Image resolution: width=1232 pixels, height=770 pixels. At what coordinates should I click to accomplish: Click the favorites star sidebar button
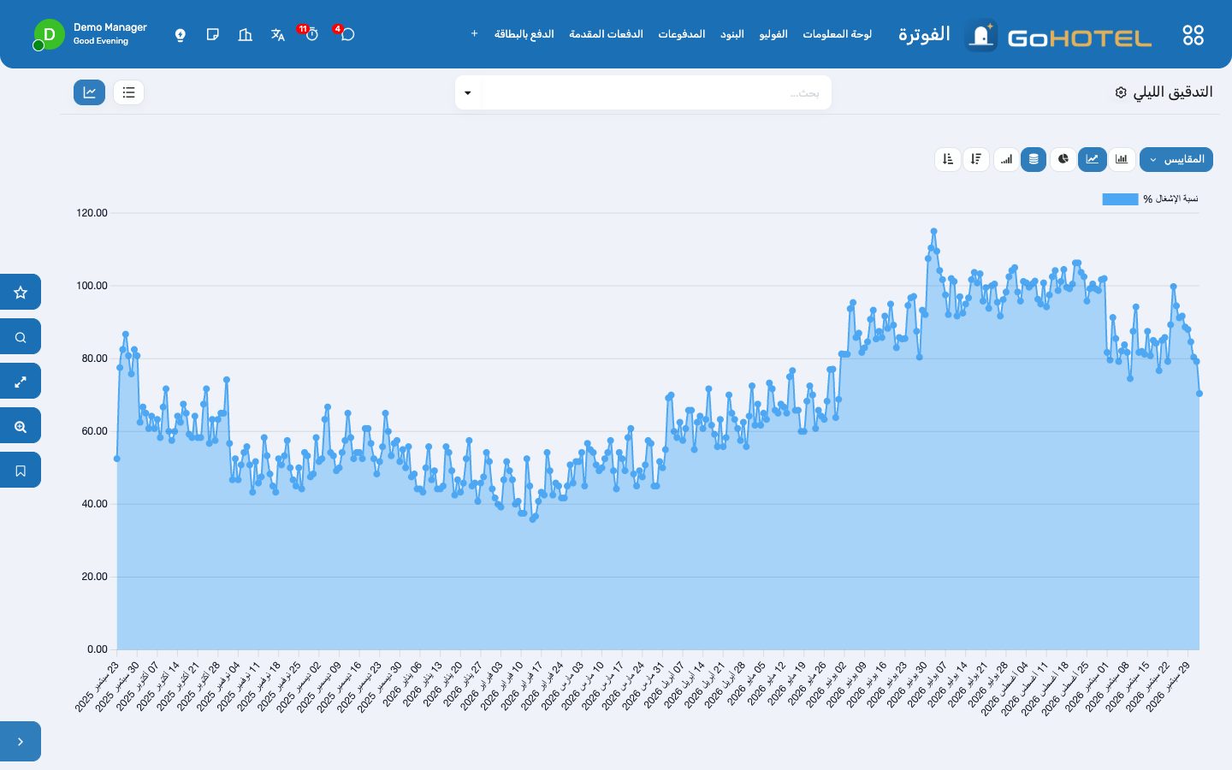(x=21, y=293)
